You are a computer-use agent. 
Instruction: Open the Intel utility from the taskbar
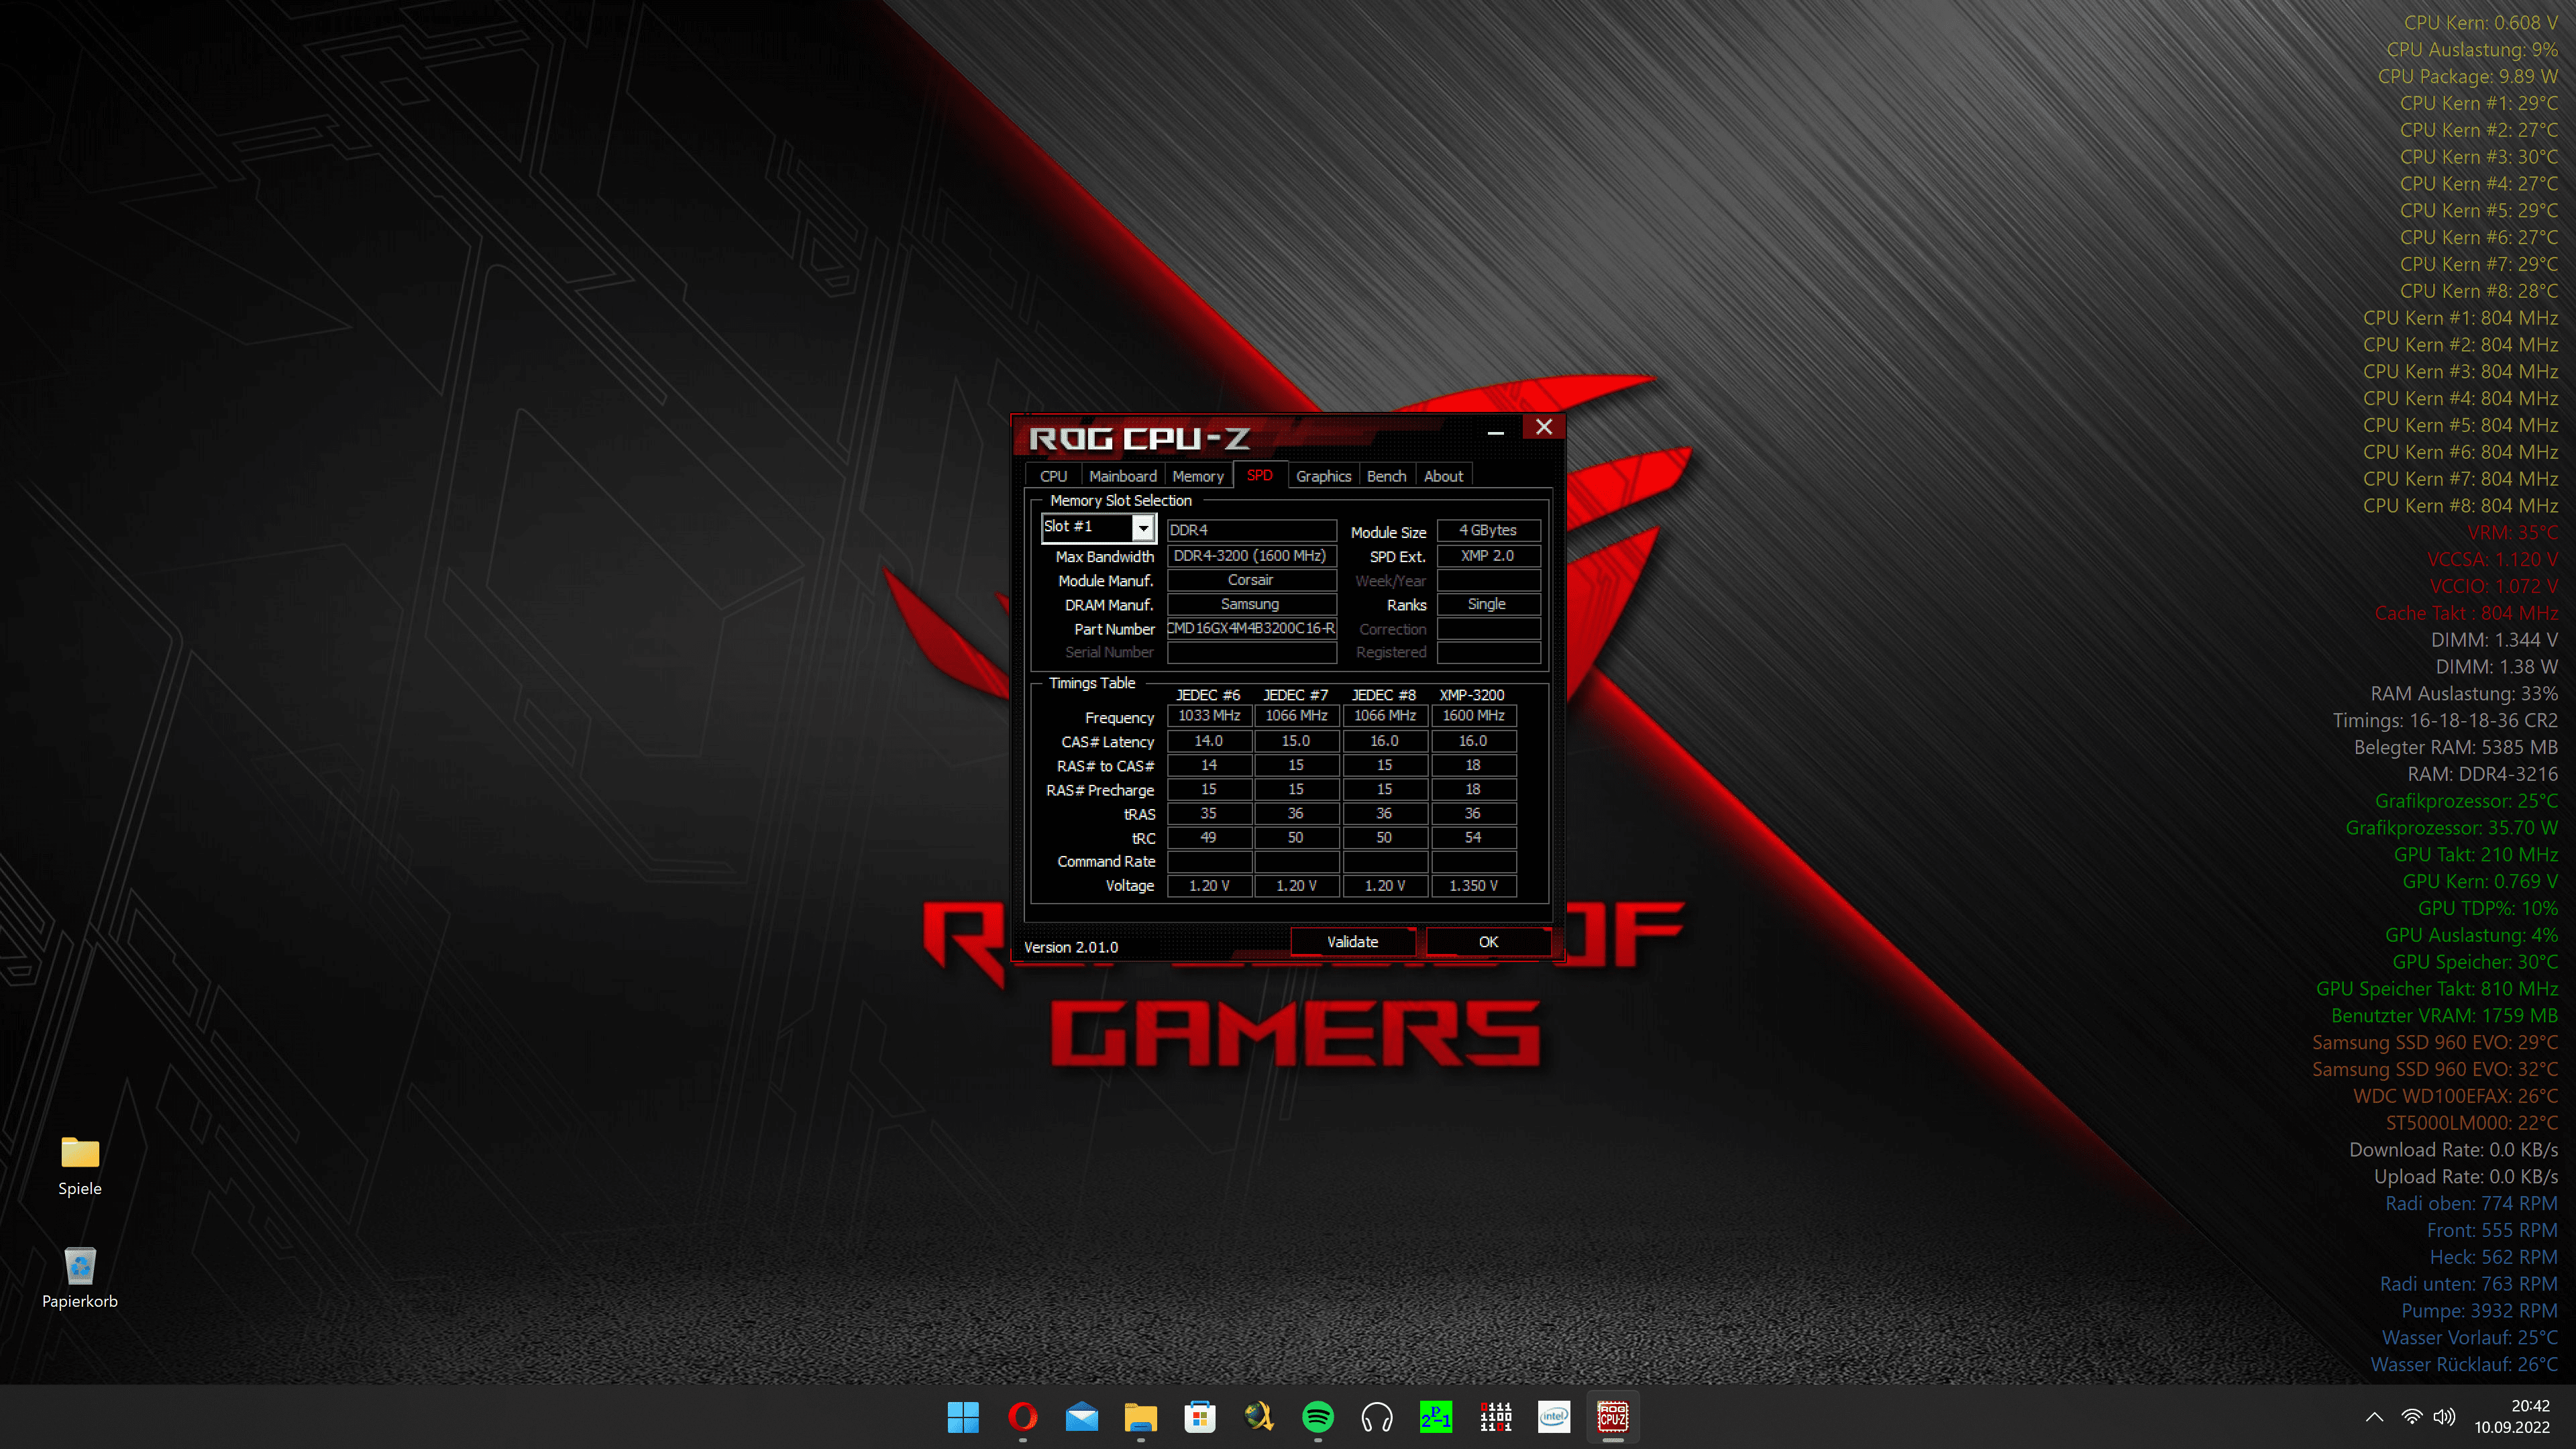coord(1554,1416)
